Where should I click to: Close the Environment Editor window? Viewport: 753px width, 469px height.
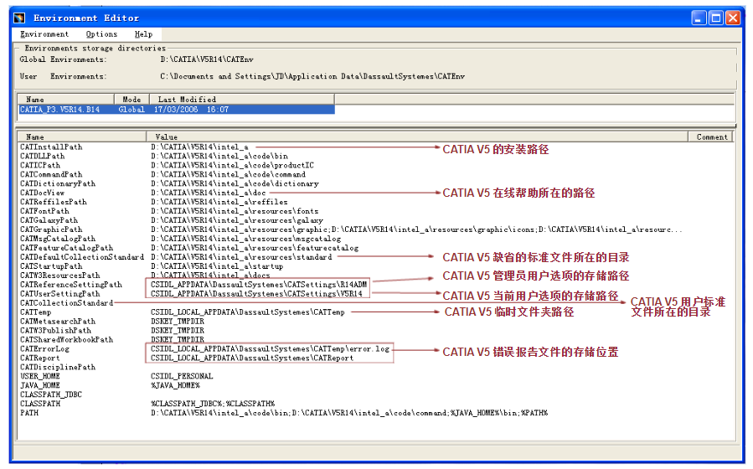click(732, 18)
